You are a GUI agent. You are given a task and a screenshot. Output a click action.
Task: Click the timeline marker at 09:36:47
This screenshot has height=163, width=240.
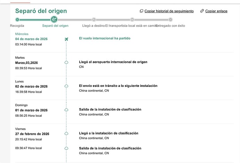pyautogui.click(x=66, y=148)
